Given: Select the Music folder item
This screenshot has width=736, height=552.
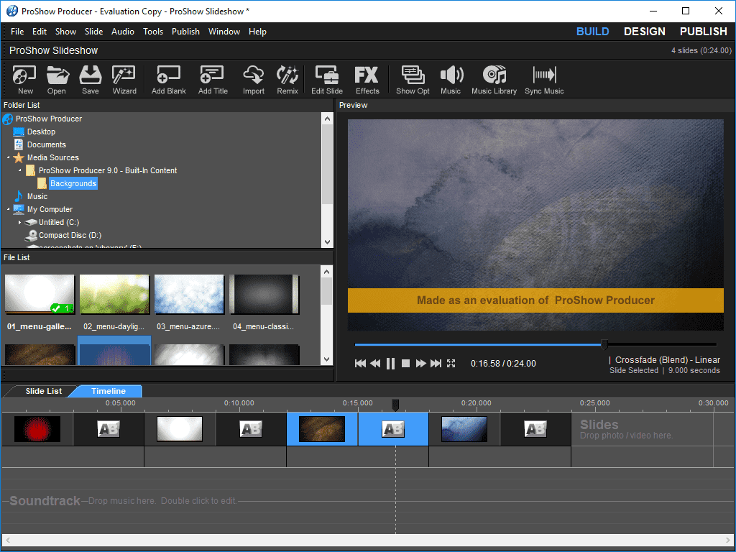Looking at the screenshot, I should tap(37, 196).
